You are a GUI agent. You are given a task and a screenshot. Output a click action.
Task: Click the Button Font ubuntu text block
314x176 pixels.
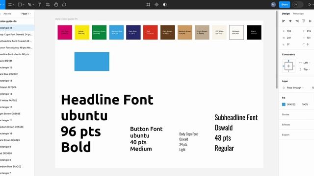click(x=146, y=139)
